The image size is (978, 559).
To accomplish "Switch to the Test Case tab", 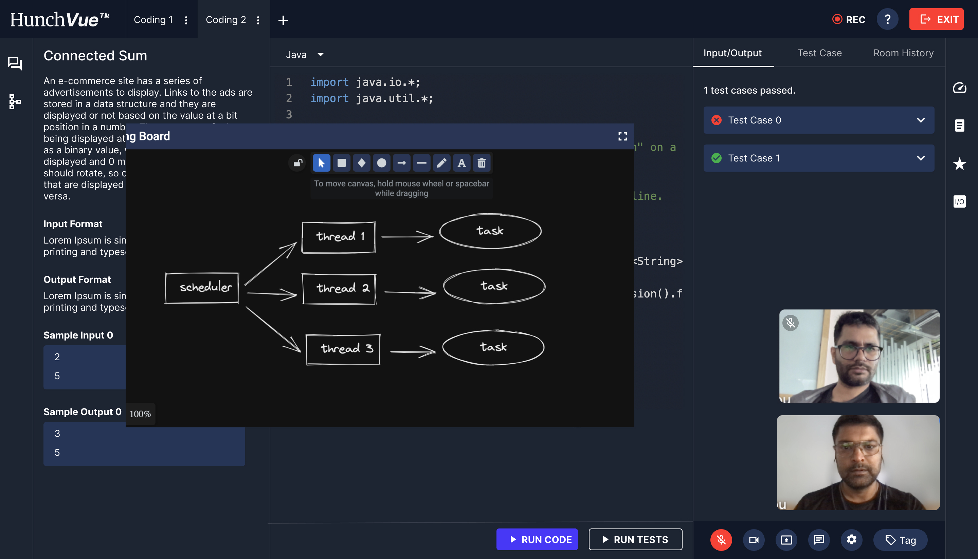I will 819,53.
